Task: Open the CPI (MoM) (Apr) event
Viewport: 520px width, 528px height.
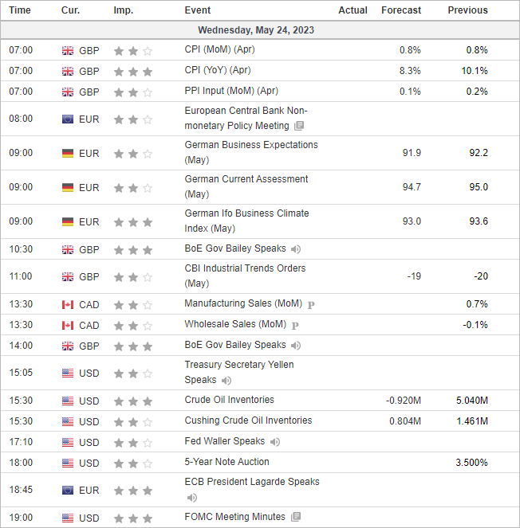Action: click(x=219, y=49)
